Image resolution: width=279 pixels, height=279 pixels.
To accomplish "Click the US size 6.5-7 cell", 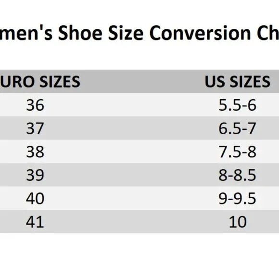I will (x=237, y=128).
